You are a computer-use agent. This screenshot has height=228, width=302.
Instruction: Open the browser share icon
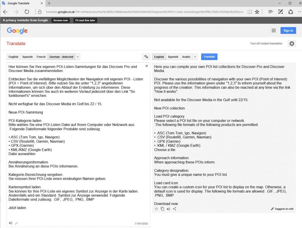tap(291, 12)
